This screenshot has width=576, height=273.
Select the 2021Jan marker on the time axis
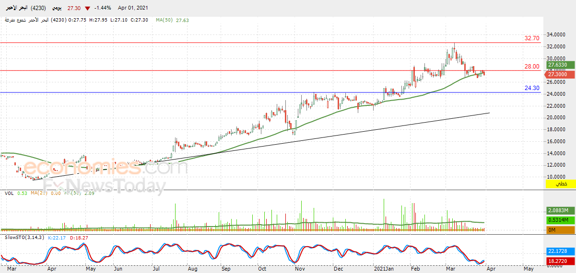385,269
